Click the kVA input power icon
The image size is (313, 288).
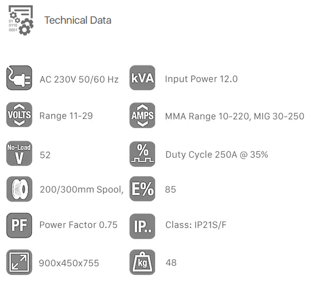tap(143, 78)
